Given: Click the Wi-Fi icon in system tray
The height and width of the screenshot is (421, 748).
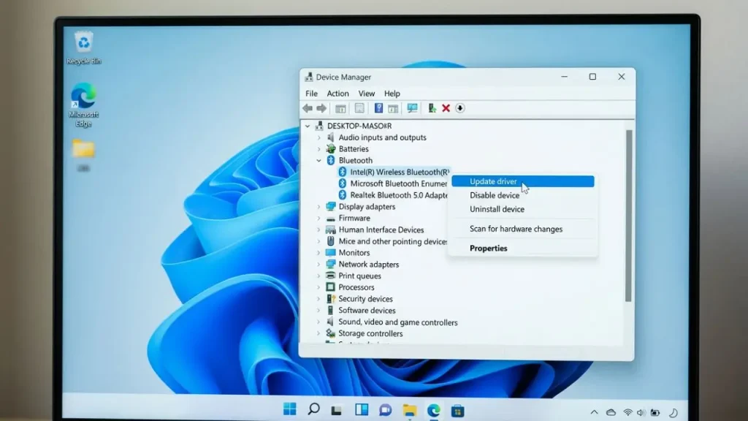Looking at the screenshot, I should [627, 412].
